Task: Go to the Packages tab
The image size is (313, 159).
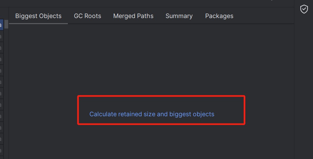Action: (219, 16)
